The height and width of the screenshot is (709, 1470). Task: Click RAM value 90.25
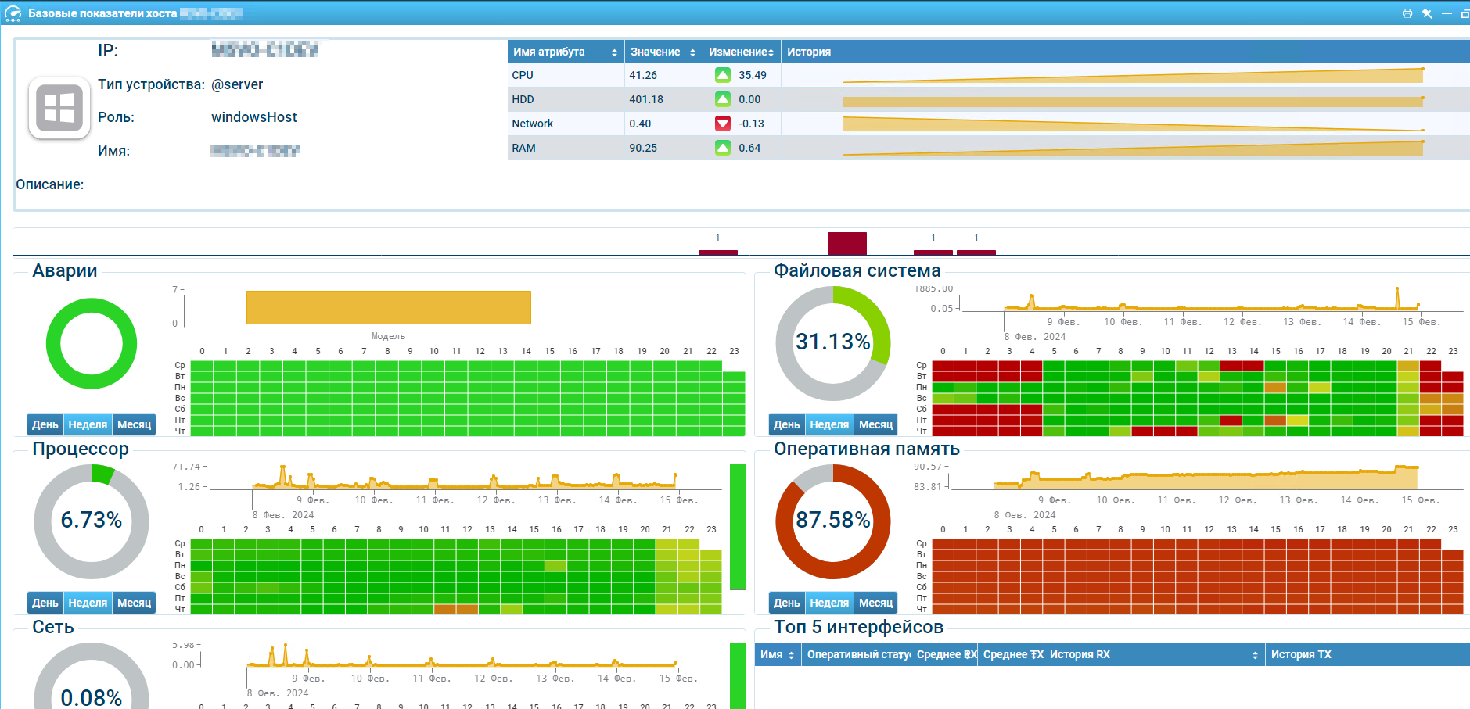click(x=643, y=148)
